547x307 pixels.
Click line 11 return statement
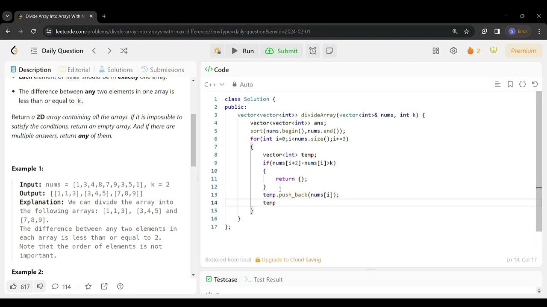point(291,179)
